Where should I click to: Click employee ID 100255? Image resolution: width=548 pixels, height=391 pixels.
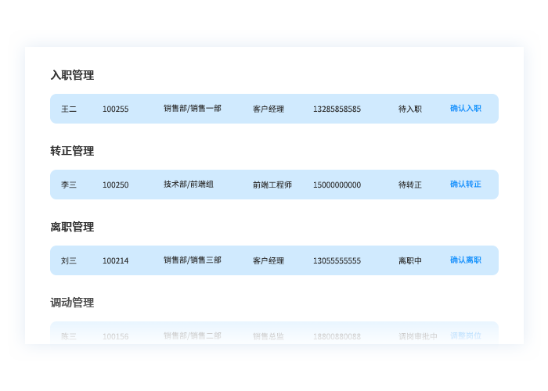[115, 109]
